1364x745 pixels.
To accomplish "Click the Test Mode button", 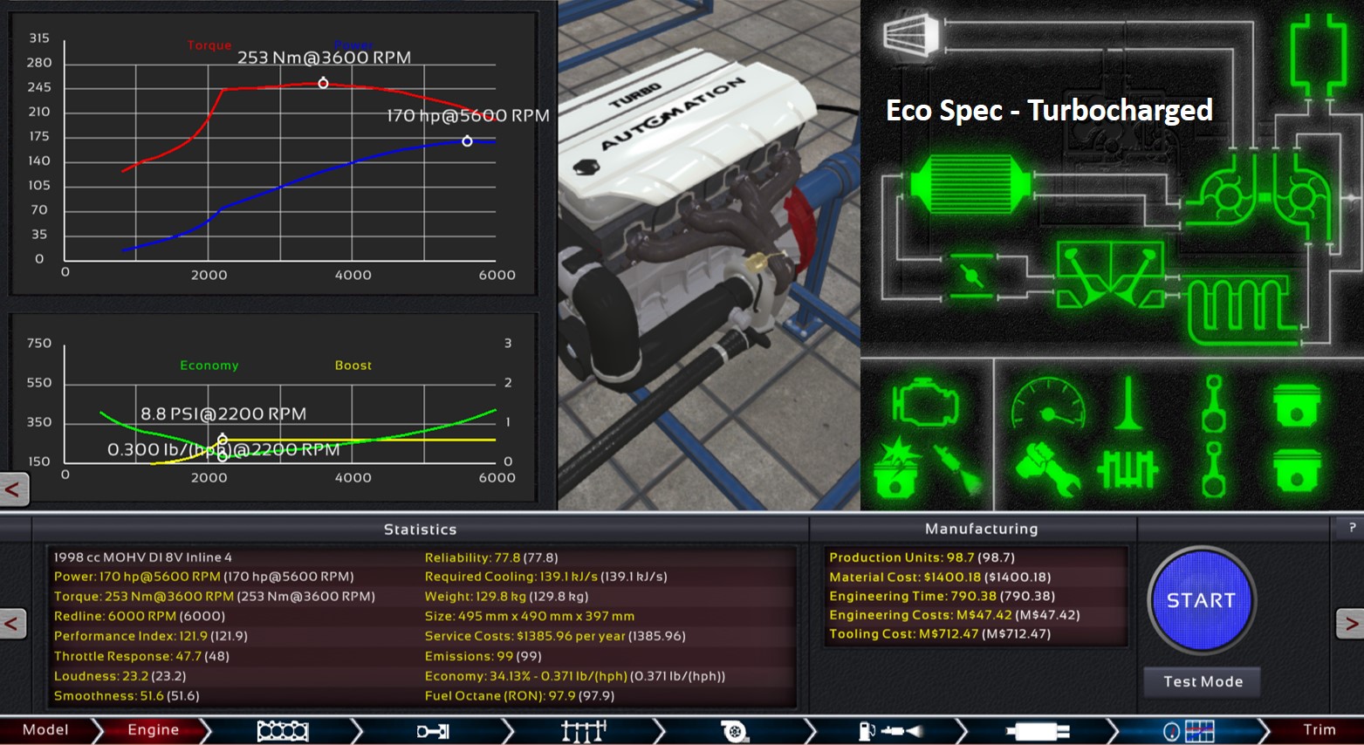I will tap(1203, 682).
